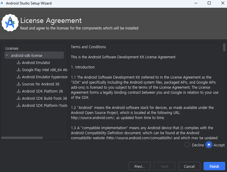Click the Licenses panel horizontal scrollbar
Image resolution: width=227 pixels, height=172 pixels.
[22, 138]
